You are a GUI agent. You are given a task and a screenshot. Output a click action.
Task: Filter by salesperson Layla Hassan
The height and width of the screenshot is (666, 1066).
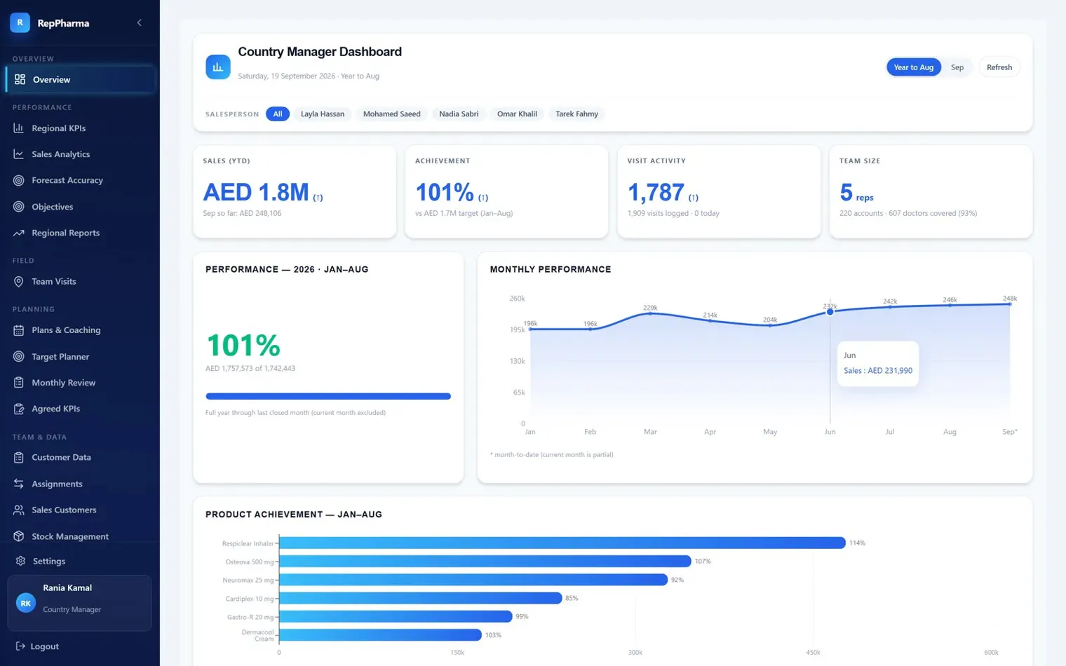click(323, 114)
